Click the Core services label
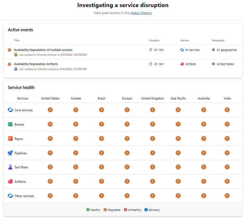 click(x=23, y=110)
